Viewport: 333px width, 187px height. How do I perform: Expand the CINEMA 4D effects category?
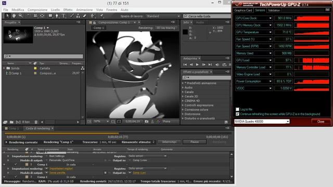pyautogui.click(x=183, y=101)
